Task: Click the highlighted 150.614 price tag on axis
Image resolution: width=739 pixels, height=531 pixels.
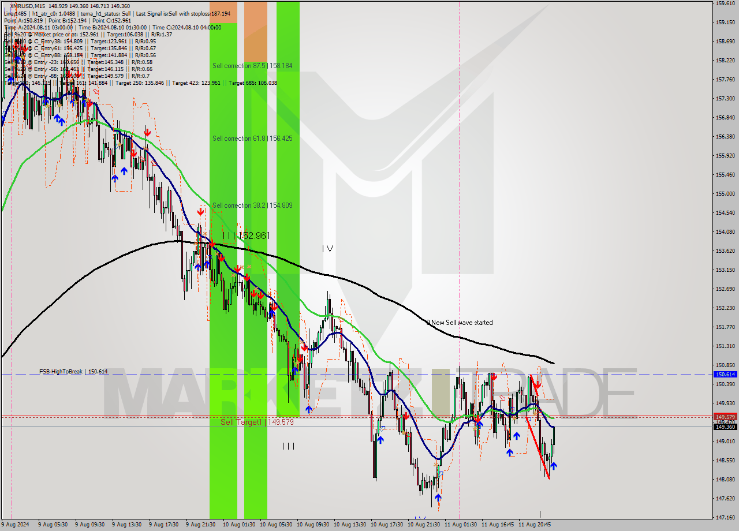Action: [x=725, y=375]
